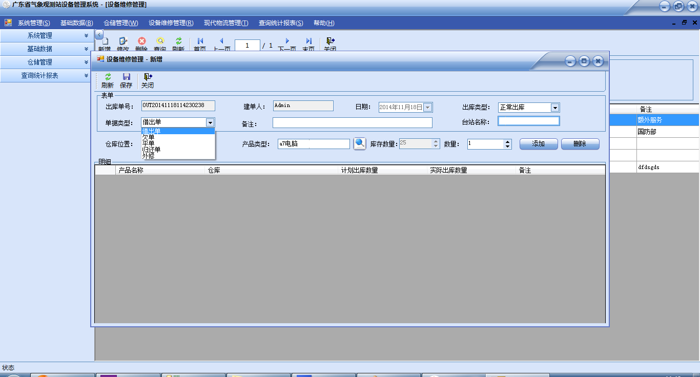This screenshot has height=377, width=700.
Task: Click the 添加 button
Action: (x=539, y=144)
